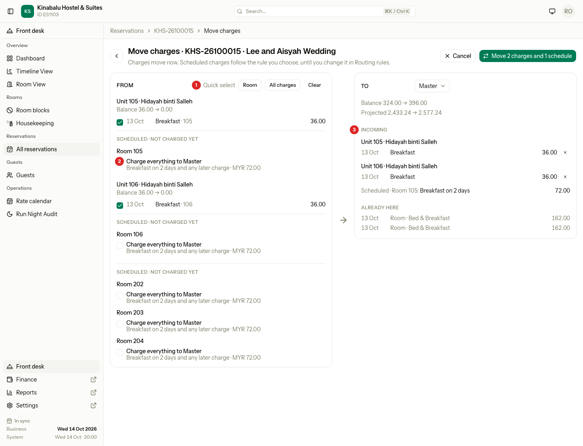
Task: Go back using the chevron-left button
Action: point(117,56)
